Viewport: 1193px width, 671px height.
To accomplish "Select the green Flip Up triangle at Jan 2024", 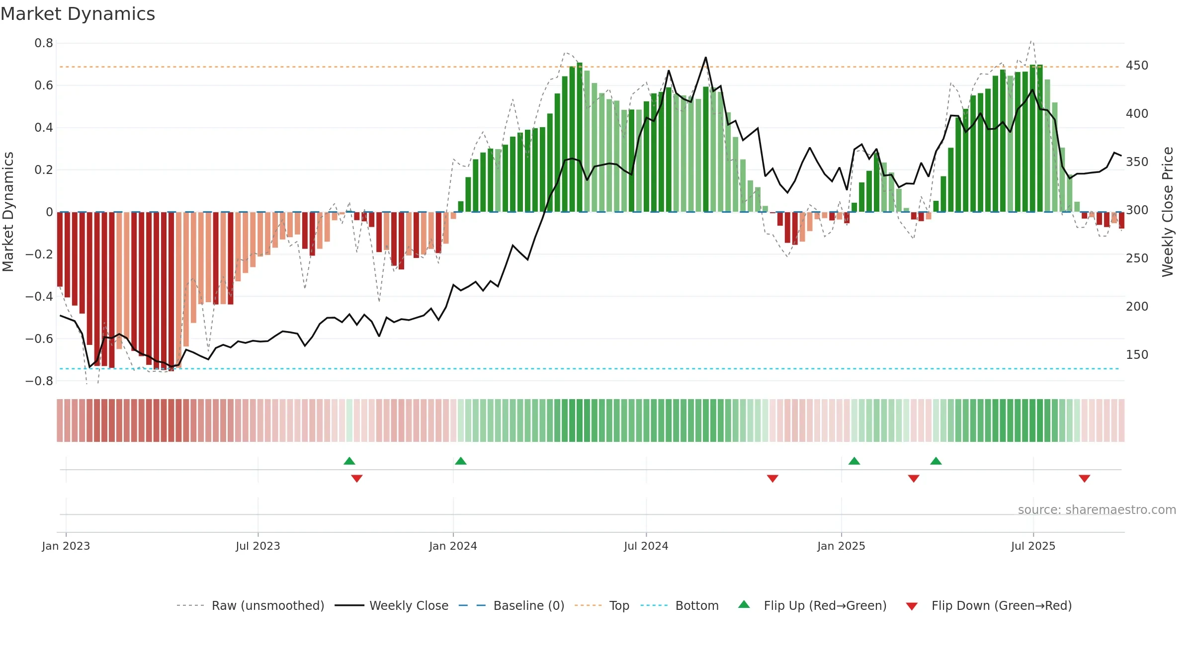I will pyautogui.click(x=461, y=461).
